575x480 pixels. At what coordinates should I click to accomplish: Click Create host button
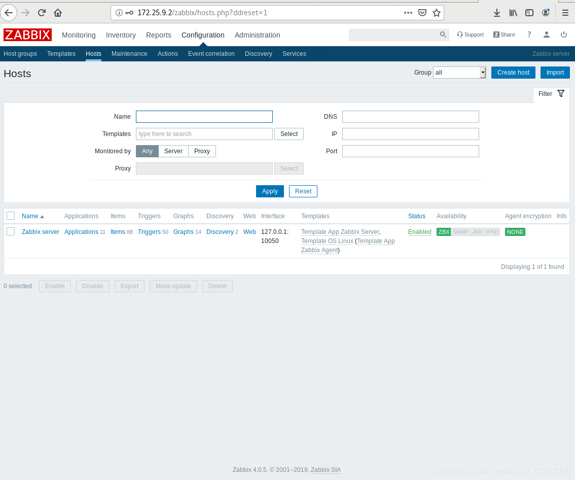pos(513,73)
